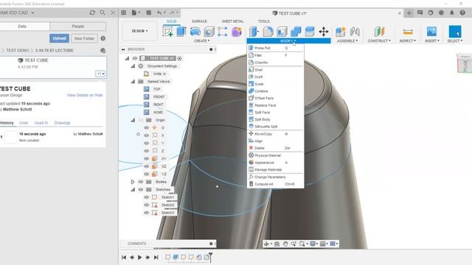This screenshot has height=265, width=472.
Task: Open the CONSTRUCT dropdown menu
Action: click(379, 41)
